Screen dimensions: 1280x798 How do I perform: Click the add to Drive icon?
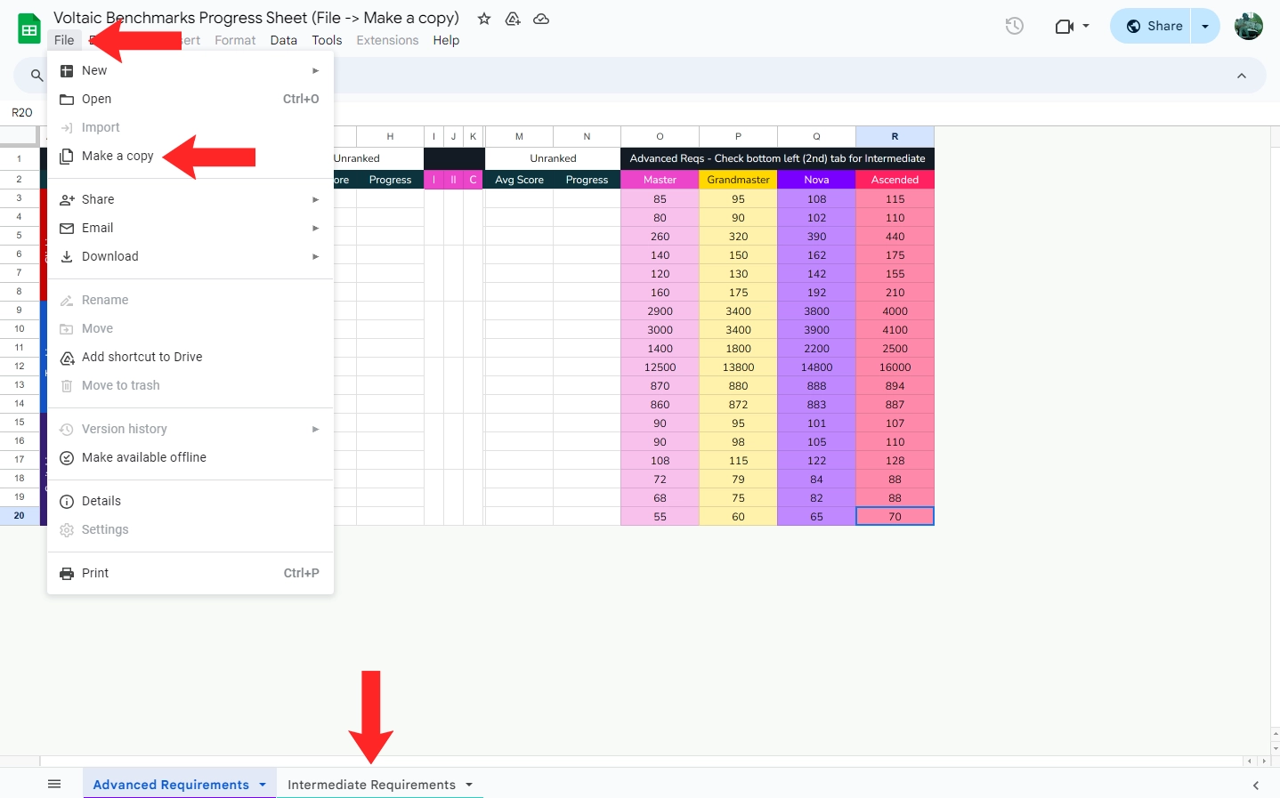coord(513,19)
